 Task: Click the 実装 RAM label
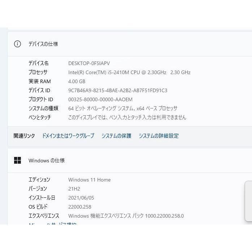(x=40, y=81)
